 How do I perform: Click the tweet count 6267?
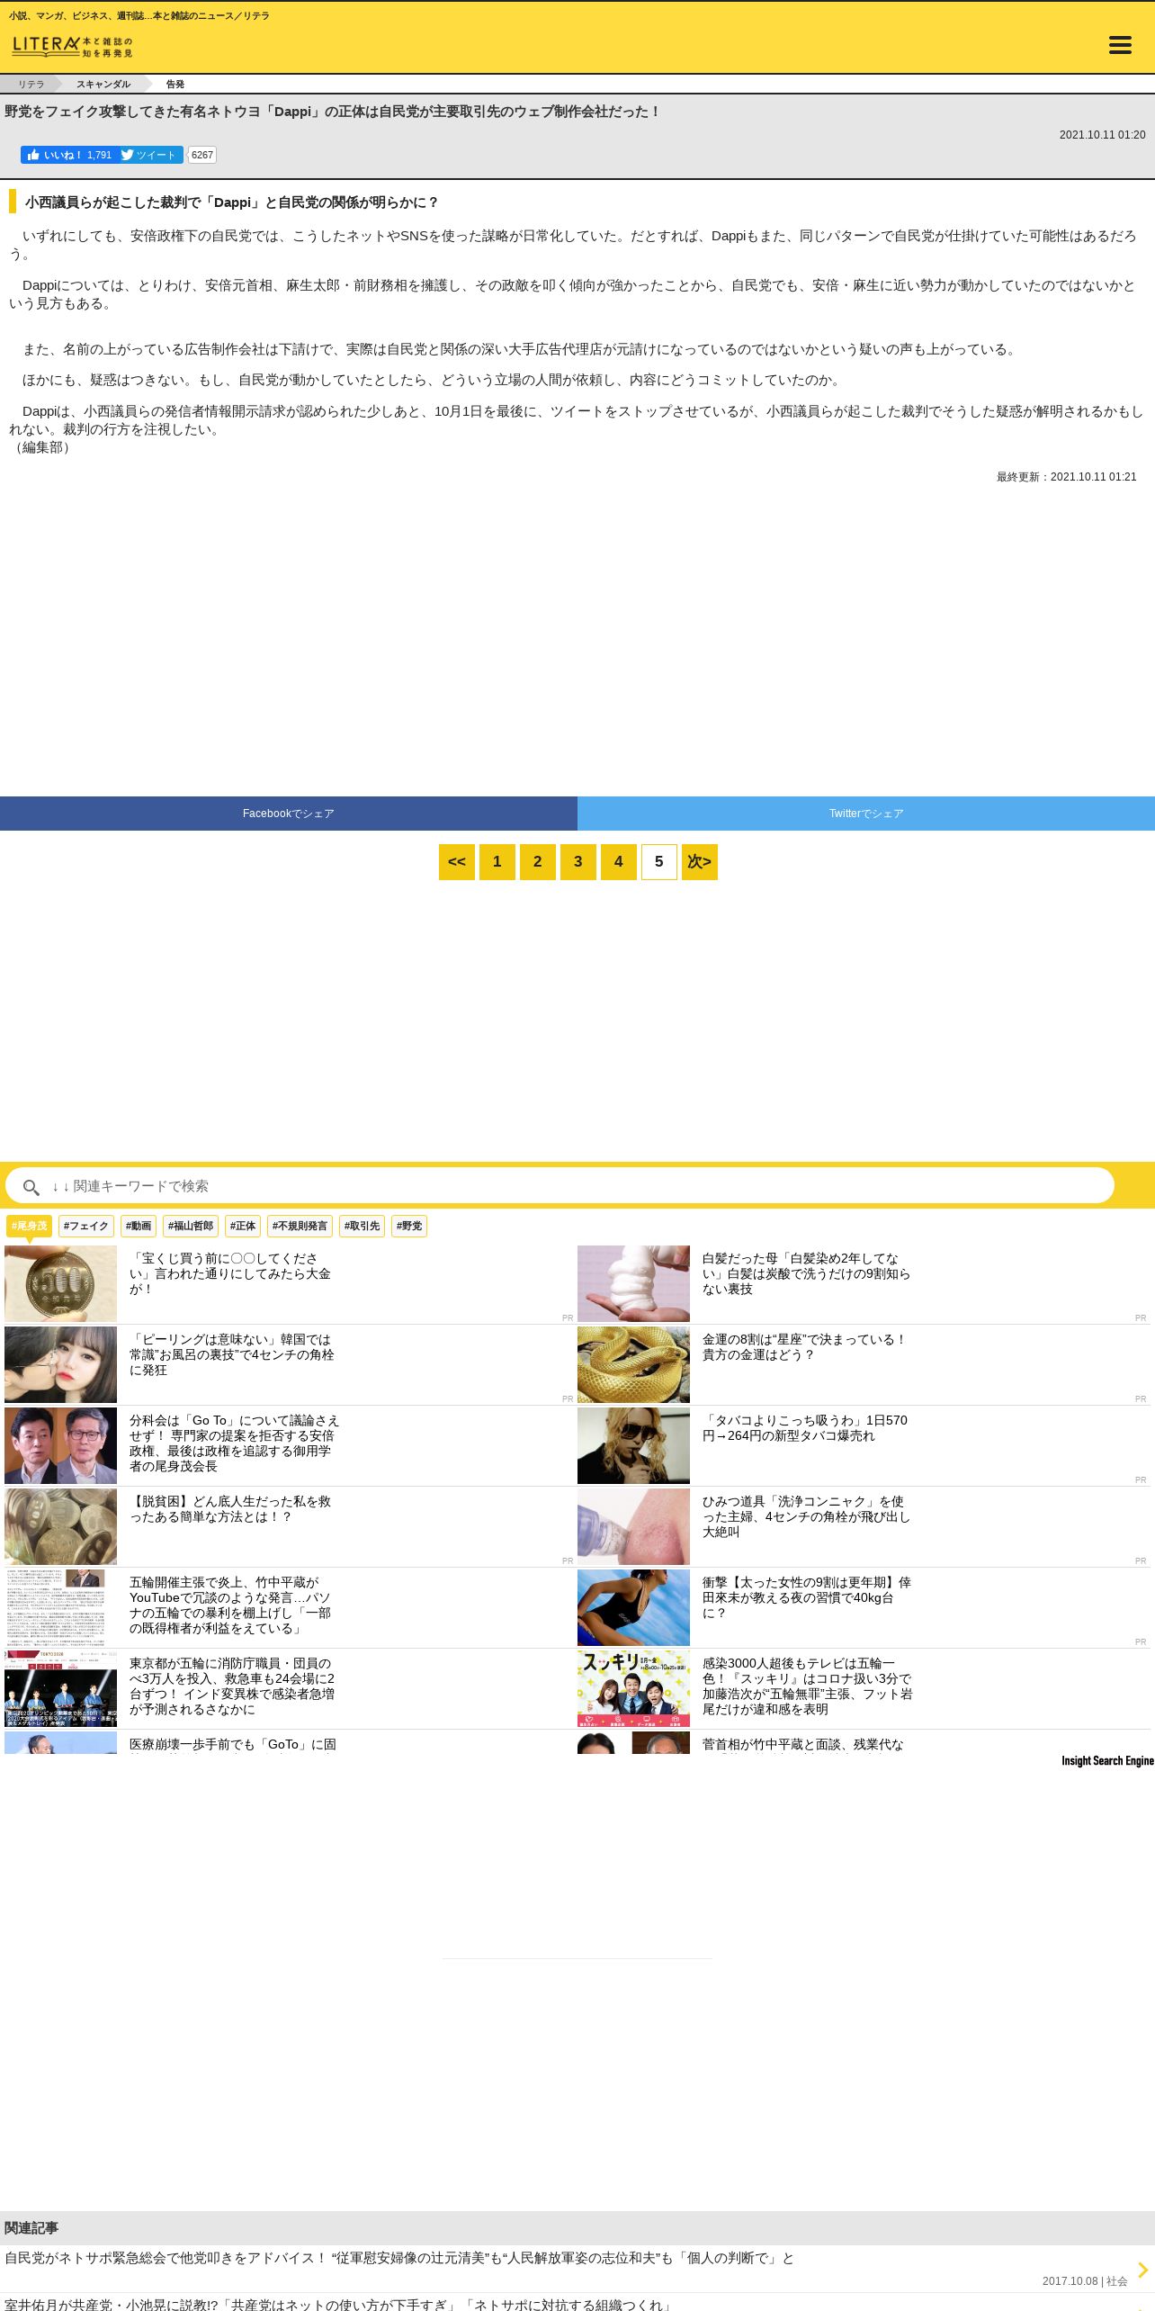(202, 155)
